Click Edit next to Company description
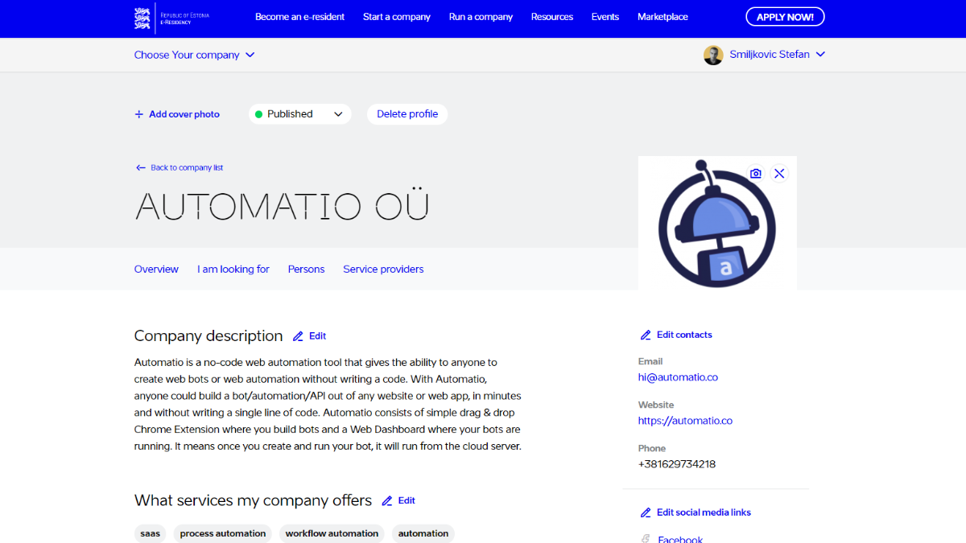This screenshot has width=966, height=543. click(x=309, y=336)
